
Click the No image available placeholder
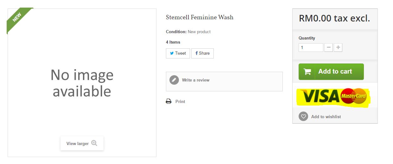(x=82, y=83)
